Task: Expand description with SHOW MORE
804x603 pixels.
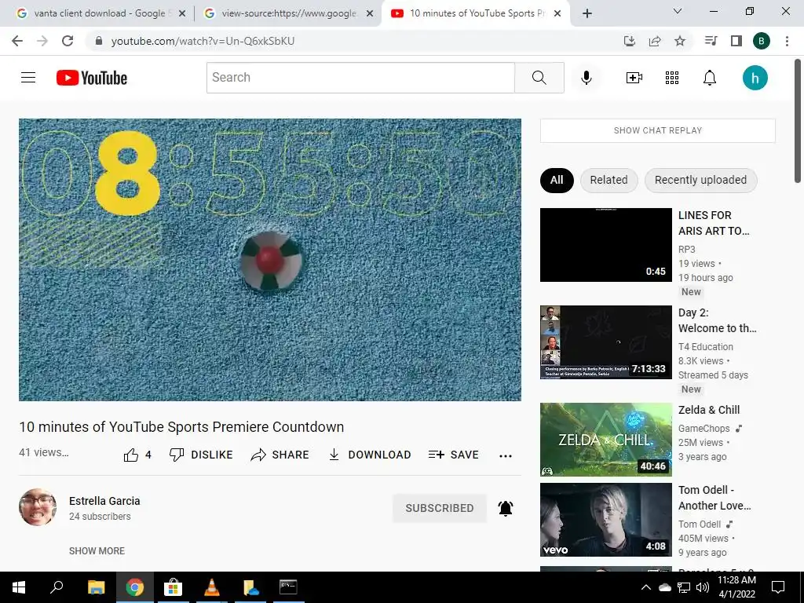Action: 97,550
